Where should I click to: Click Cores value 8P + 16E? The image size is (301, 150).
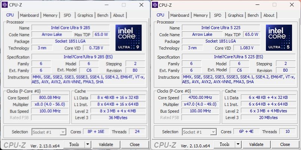(96, 132)
